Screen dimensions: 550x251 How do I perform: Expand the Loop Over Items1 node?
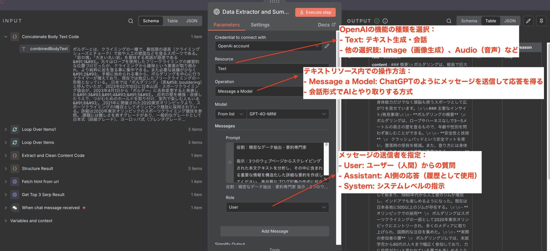(x=6, y=130)
